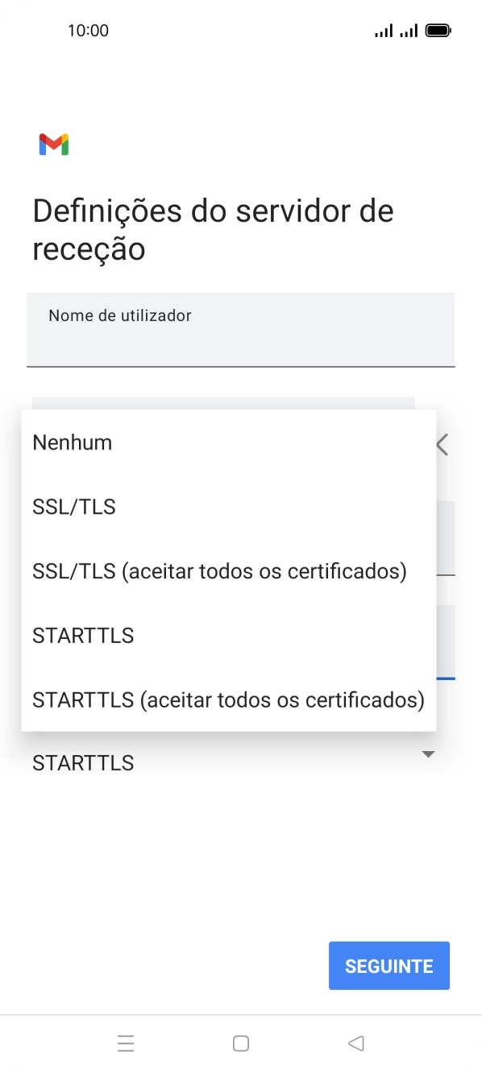482x1073 pixels.
Task: Collapse the list with the chevron arrow
Action: point(440,444)
